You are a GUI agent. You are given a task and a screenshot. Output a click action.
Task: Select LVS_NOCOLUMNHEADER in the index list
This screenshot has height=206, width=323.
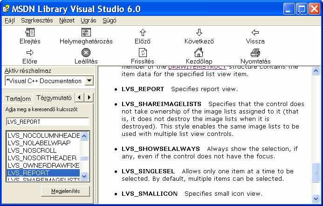click(x=44, y=135)
